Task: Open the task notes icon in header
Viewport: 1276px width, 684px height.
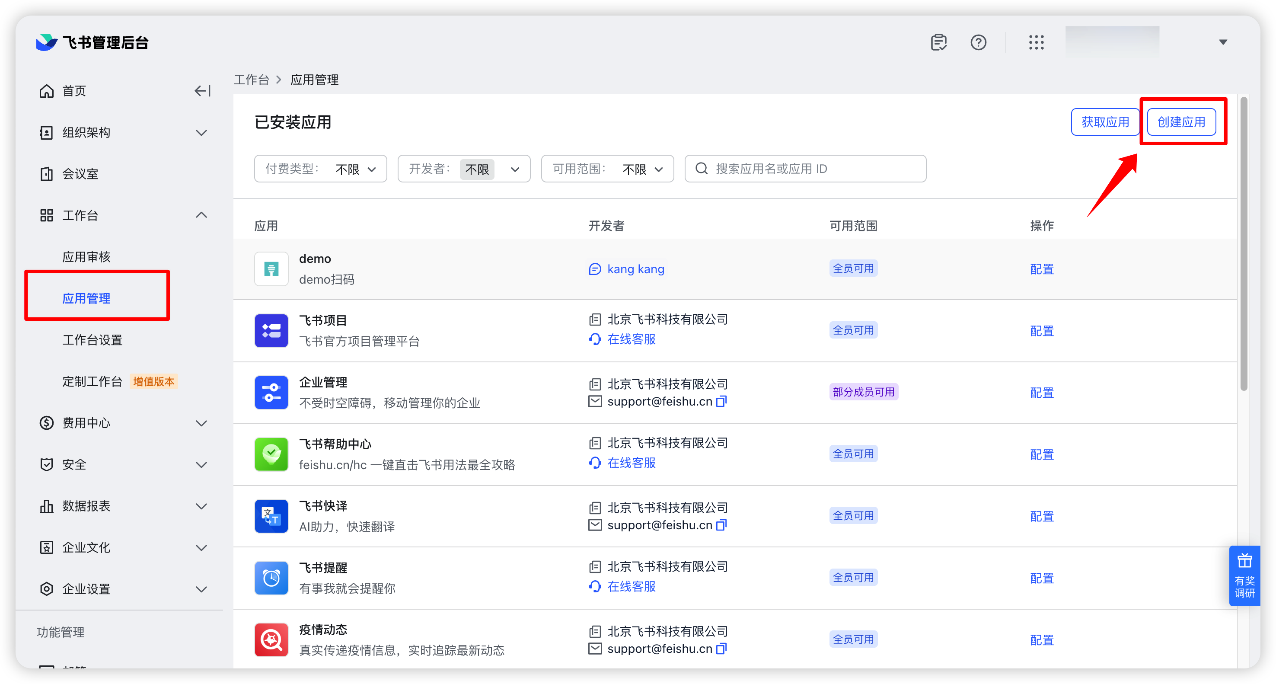Action: 938,43
